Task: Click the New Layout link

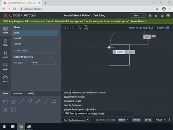Action: 21,51
